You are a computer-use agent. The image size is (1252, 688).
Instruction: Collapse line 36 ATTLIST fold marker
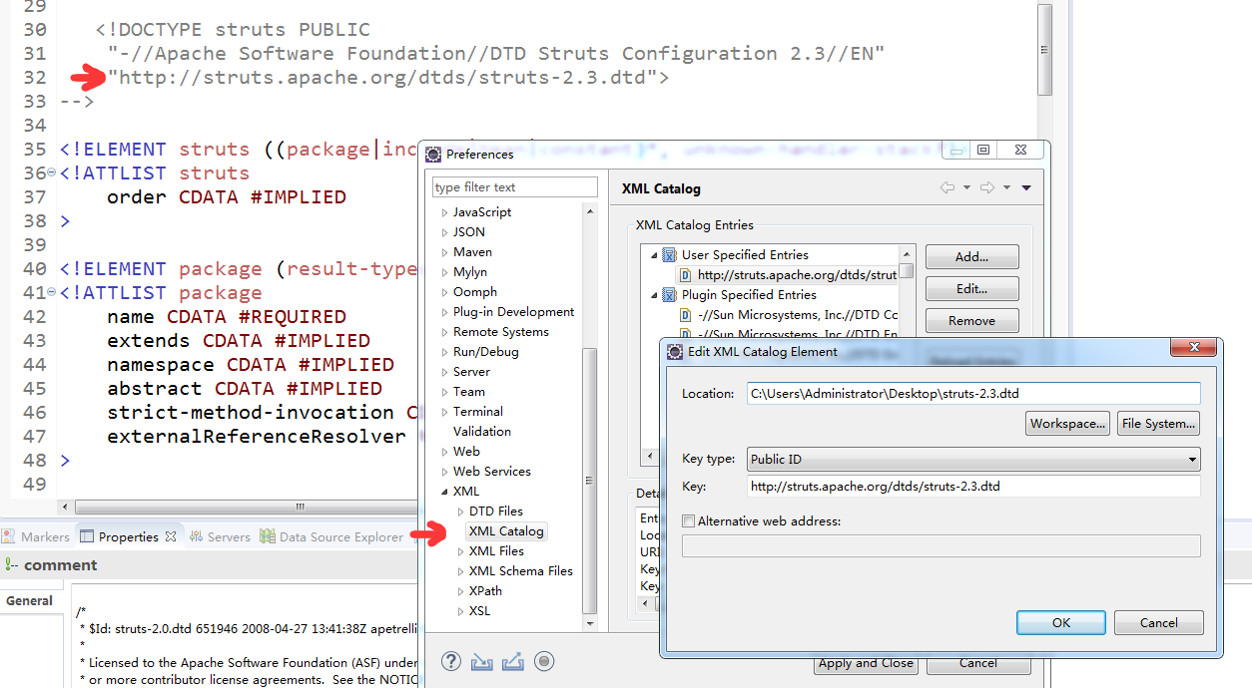tap(51, 173)
